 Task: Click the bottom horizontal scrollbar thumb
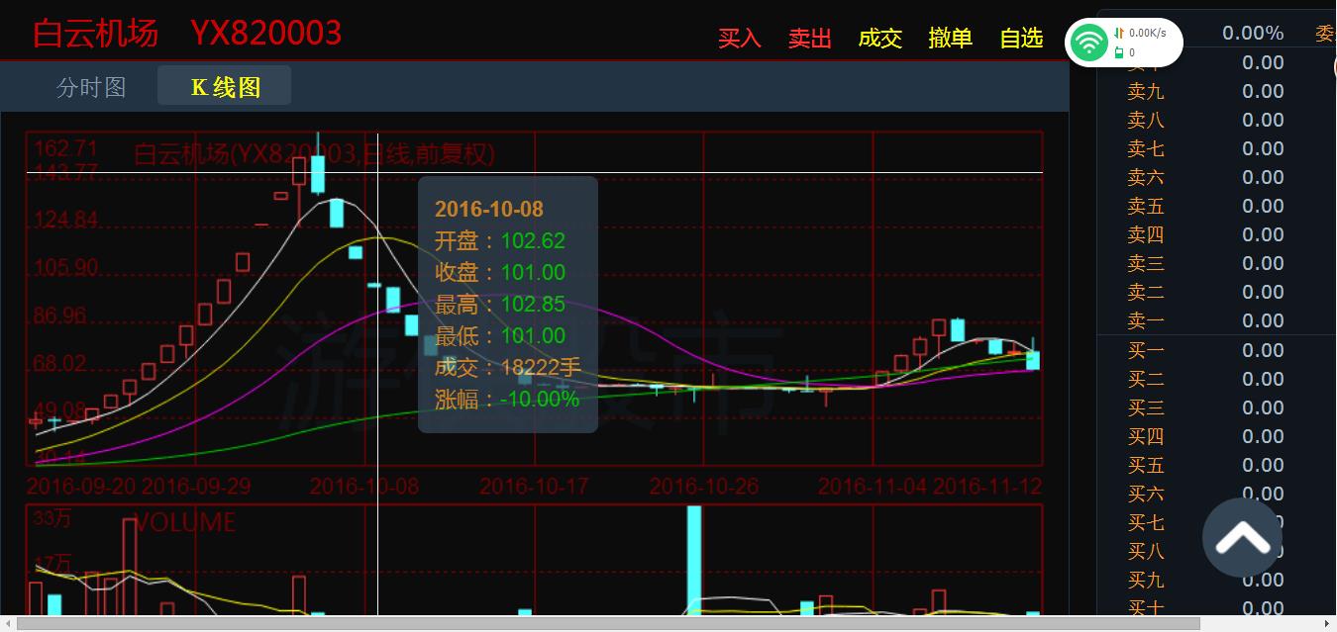608,624
